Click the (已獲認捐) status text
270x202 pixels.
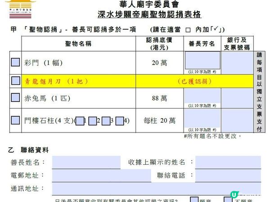click(194, 81)
